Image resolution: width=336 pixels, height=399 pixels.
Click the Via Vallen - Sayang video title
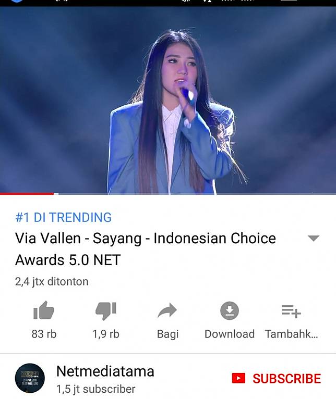(146, 249)
